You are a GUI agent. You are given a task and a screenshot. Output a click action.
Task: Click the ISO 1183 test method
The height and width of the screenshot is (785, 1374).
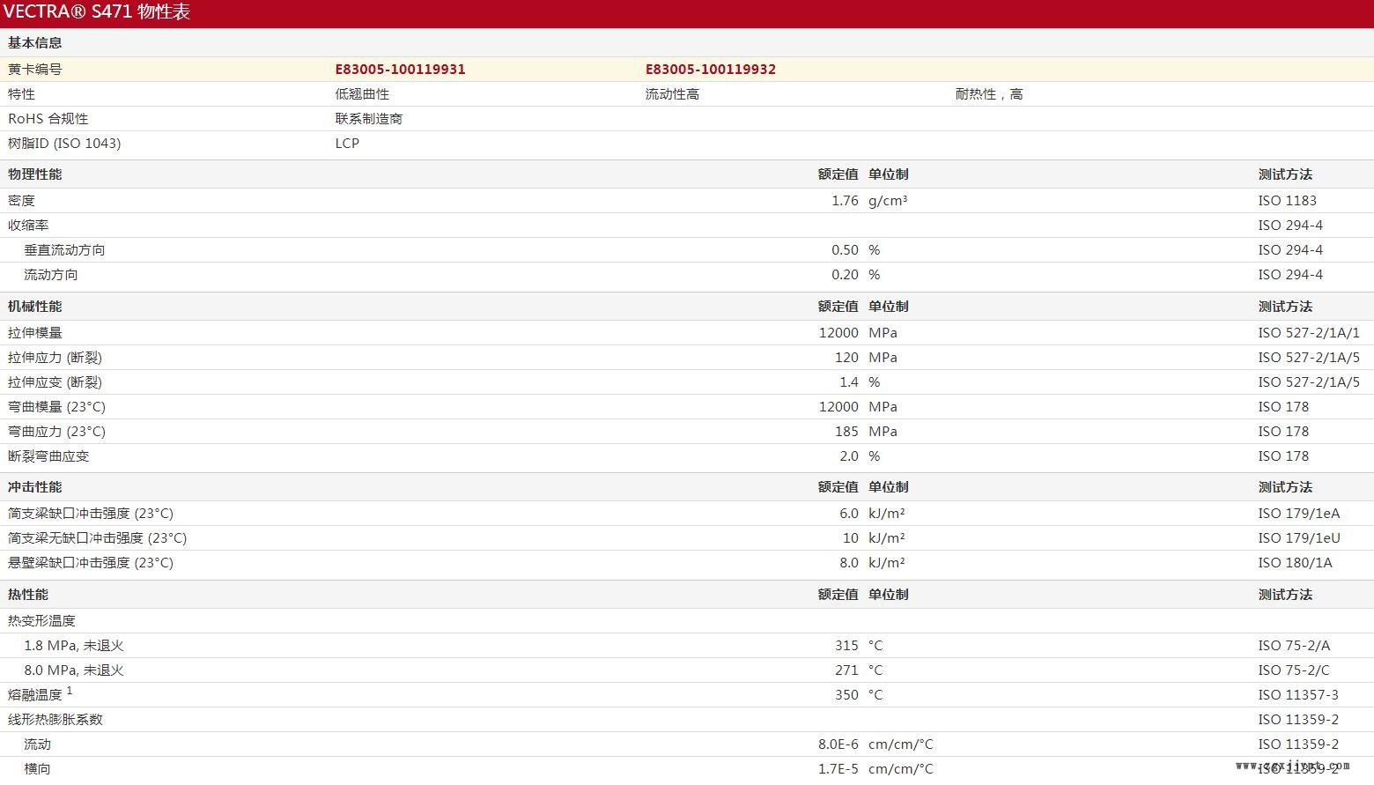(x=1287, y=201)
